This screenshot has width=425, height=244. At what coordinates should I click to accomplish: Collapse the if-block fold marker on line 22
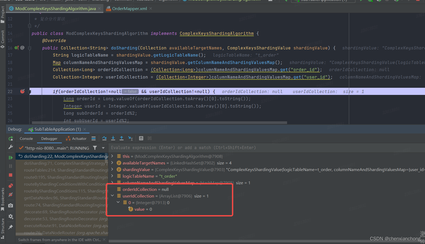[30, 92]
